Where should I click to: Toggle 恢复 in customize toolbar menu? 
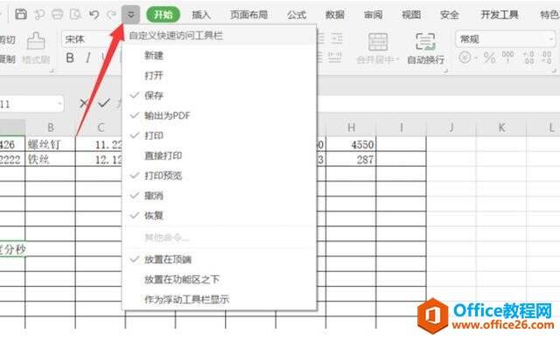pyautogui.click(x=220, y=216)
